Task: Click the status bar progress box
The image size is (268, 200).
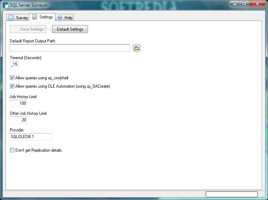Action: pyautogui.click(x=232, y=194)
